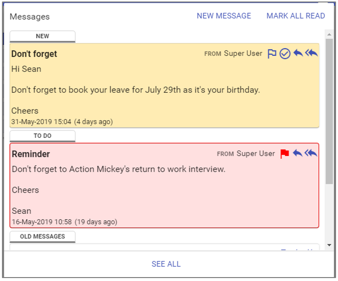Reply all on "Don't forget" message
The width and height of the screenshot is (338, 281).
[x=312, y=53]
